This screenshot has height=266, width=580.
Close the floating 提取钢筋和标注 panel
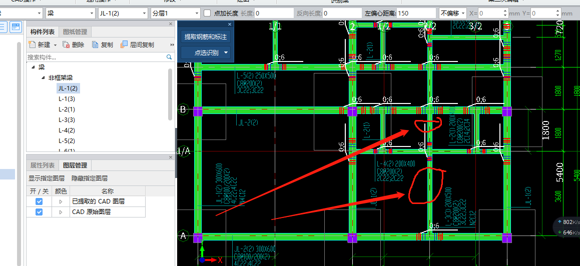point(229,24)
